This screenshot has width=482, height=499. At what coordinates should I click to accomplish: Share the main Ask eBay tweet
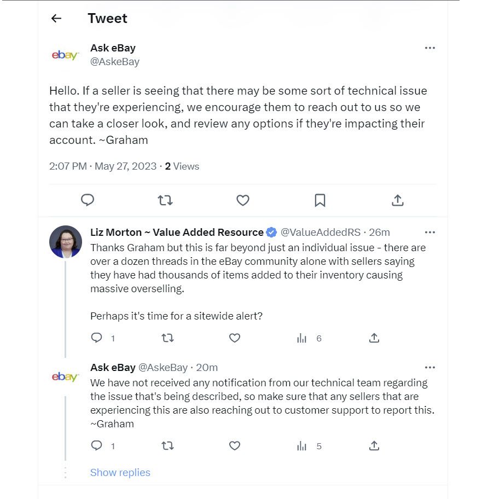[x=398, y=200]
